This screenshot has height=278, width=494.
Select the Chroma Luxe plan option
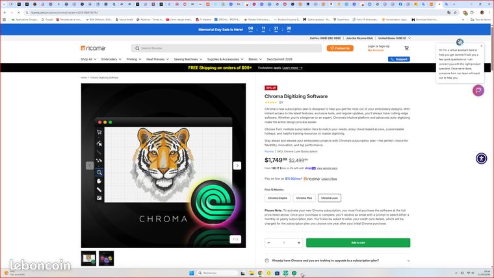point(330,198)
